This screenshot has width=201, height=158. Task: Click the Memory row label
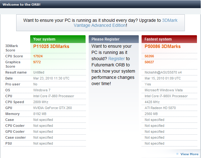(x=12, y=114)
